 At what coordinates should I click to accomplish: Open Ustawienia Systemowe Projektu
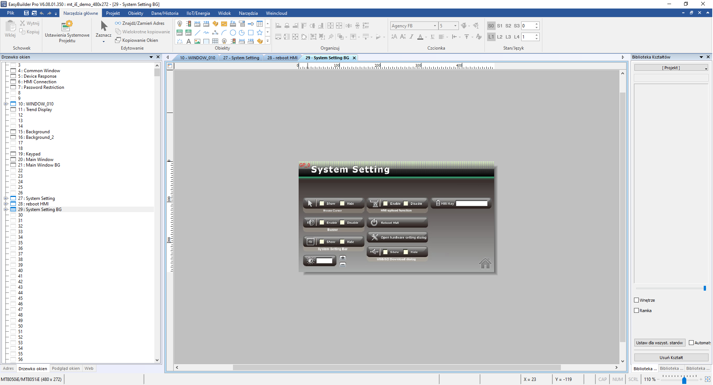(x=67, y=32)
